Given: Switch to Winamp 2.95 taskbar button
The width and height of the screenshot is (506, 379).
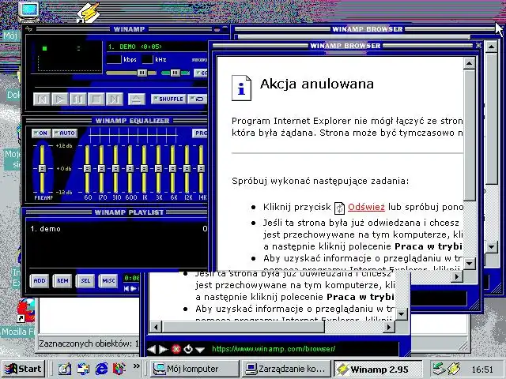Looking at the screenshot, I should 378,369.
